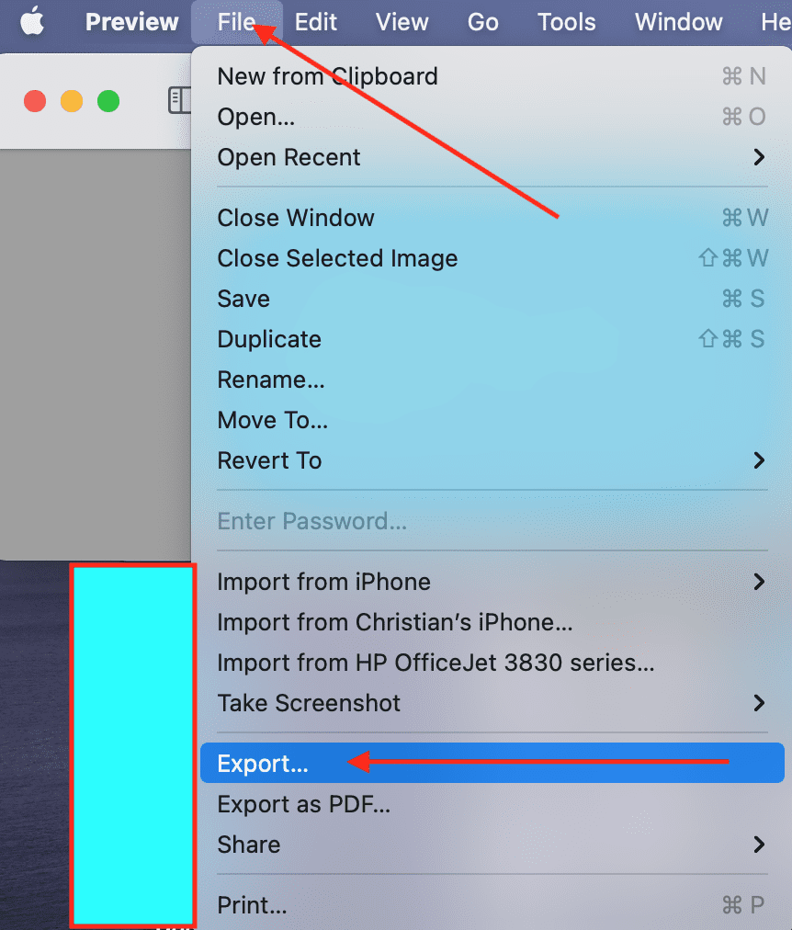Viewport: 792px width, 930px height.
Task: Open the View menu
Action: (x=402, y=22)
